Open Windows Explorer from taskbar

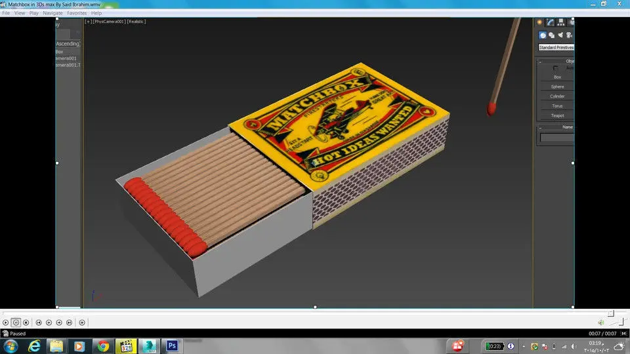click(56, 346)
